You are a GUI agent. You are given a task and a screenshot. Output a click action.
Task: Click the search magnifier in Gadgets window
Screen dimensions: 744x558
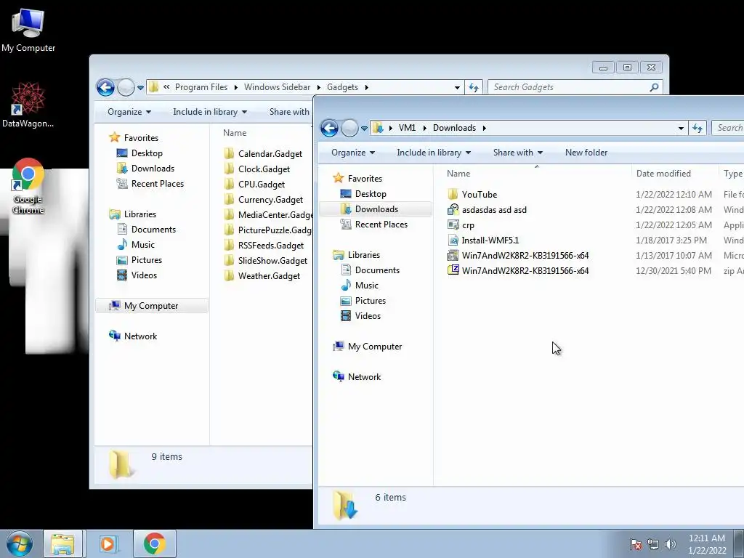[x=655, y=87]
